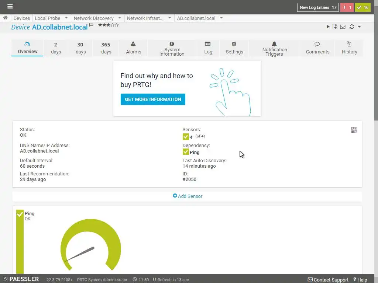Click the PAESSLER logo in footer
The height and width of the screenshot is (283, 378).
(x=21, y=279)
